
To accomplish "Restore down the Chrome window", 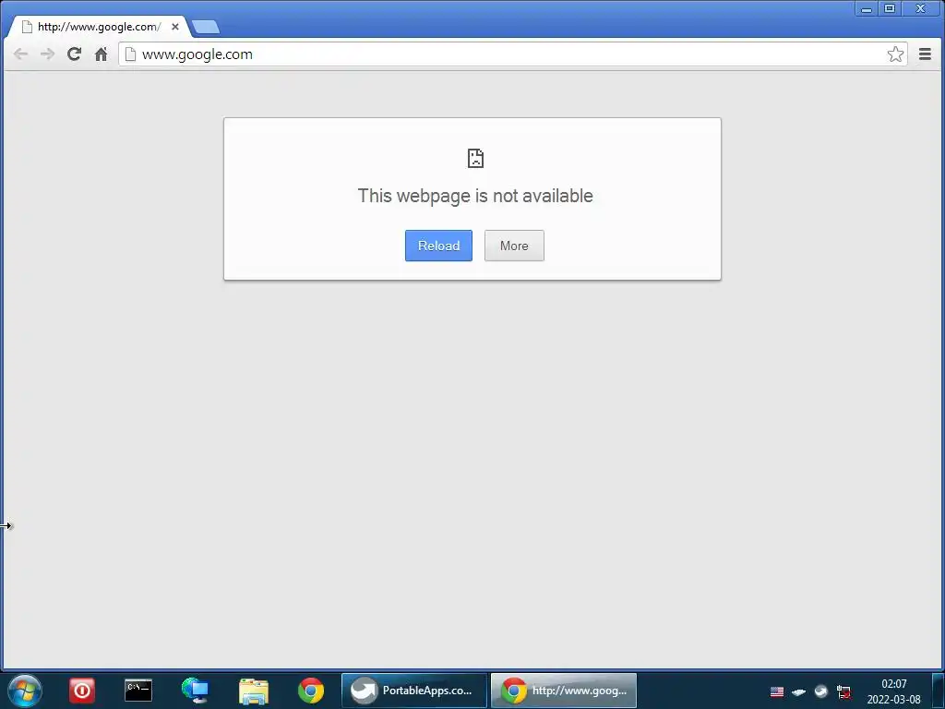I will tap(890, 8).
